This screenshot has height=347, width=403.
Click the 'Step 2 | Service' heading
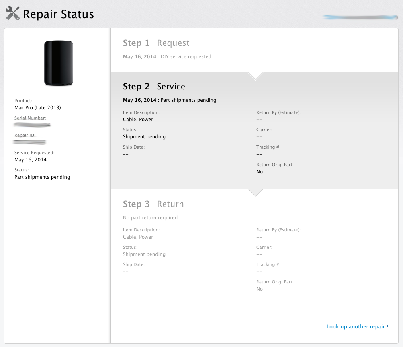[x=154, y=87]
